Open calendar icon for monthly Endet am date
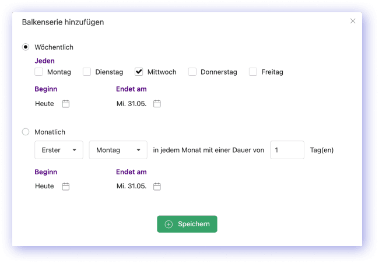This screenshot has height=263, width=379. pos(157,187)
